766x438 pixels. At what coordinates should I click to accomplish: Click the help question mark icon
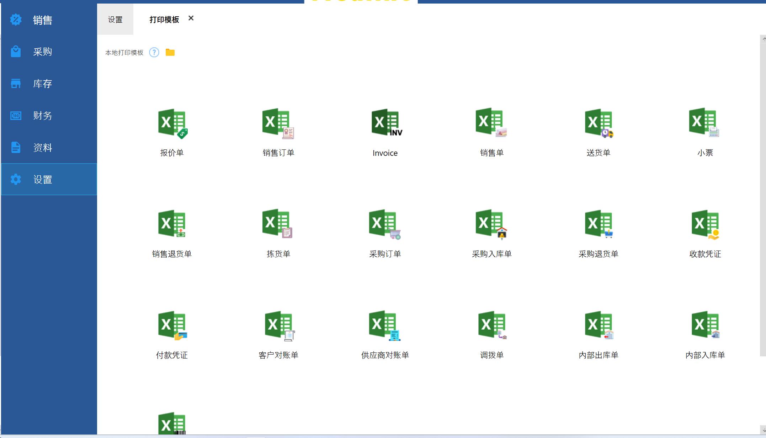154,53
